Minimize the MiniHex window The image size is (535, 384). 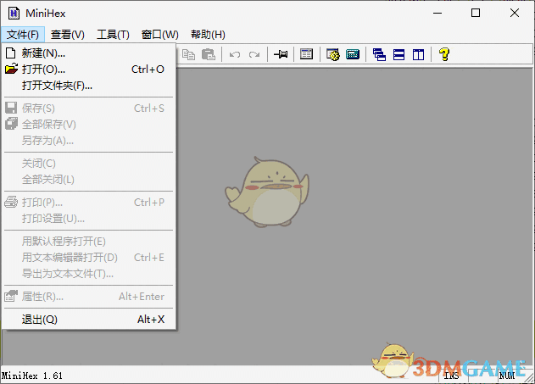pyautogui.click(x=437, y=13)
